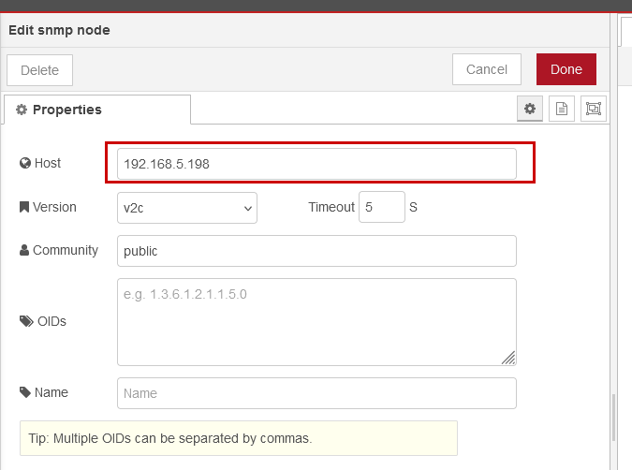Click the 'Host' label text
The height and width of the screenshot is (470, 632).
[x=48, y=163]
